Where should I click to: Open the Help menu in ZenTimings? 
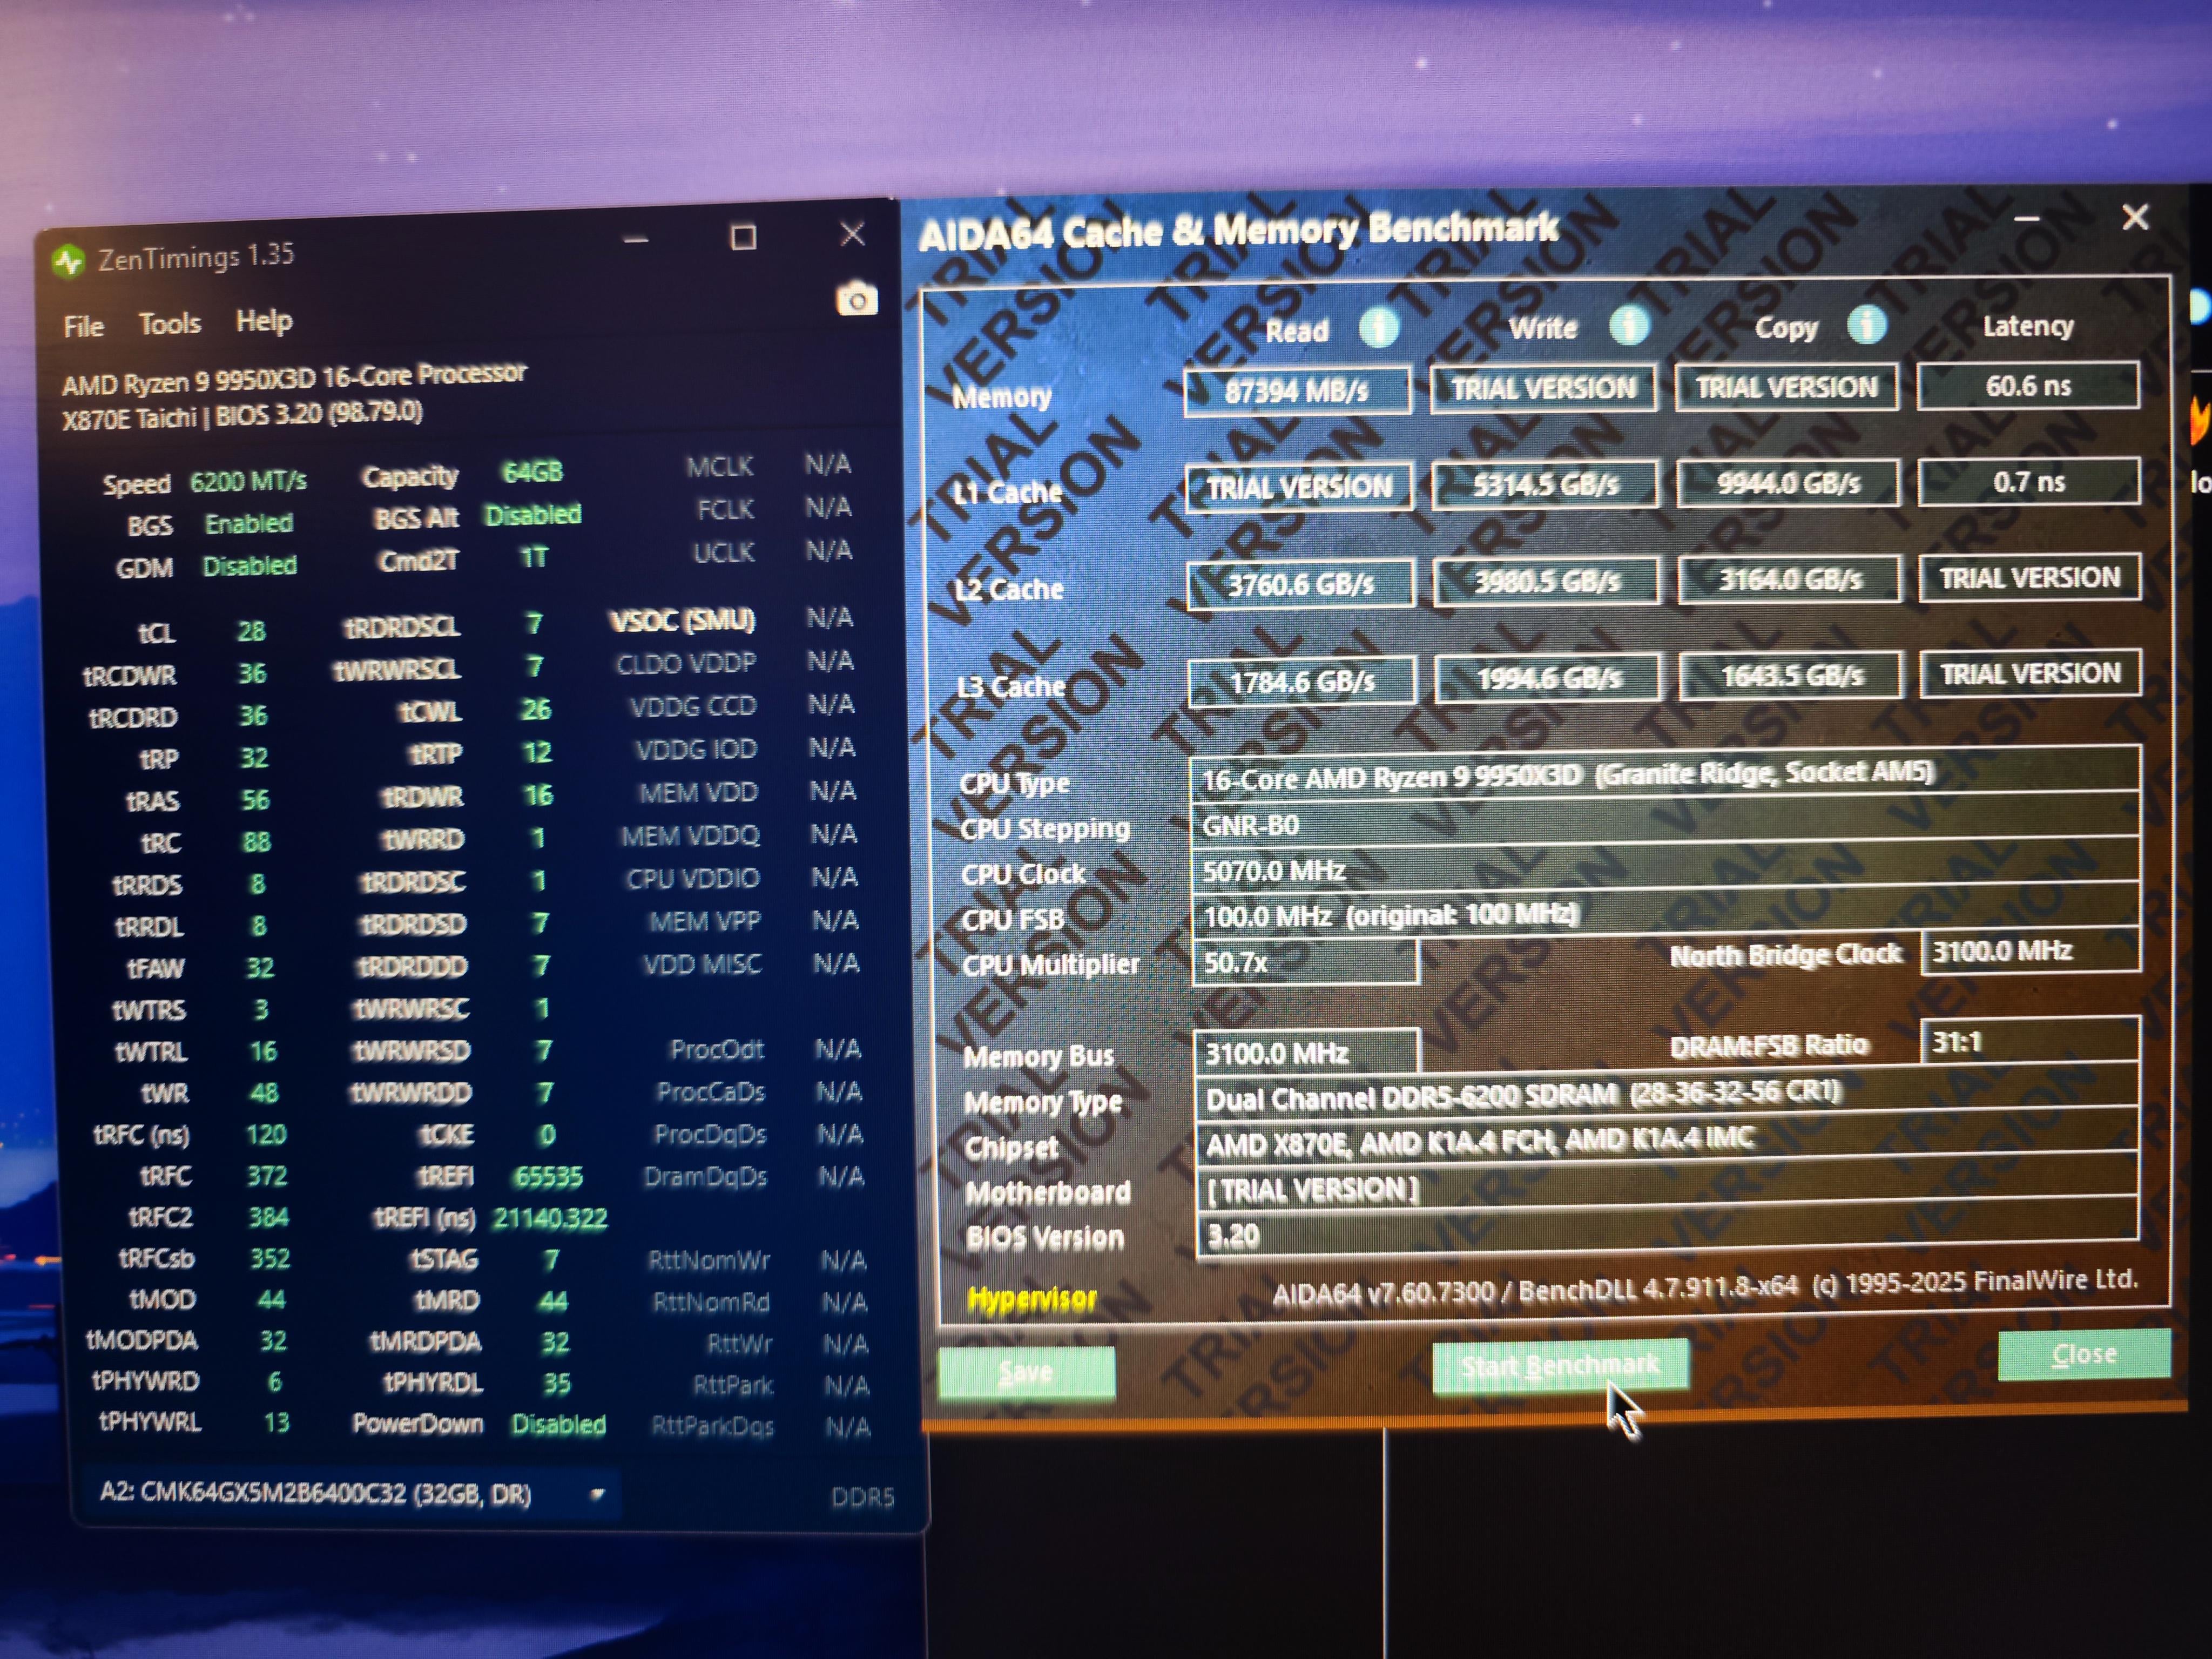[x=264, y=321]
